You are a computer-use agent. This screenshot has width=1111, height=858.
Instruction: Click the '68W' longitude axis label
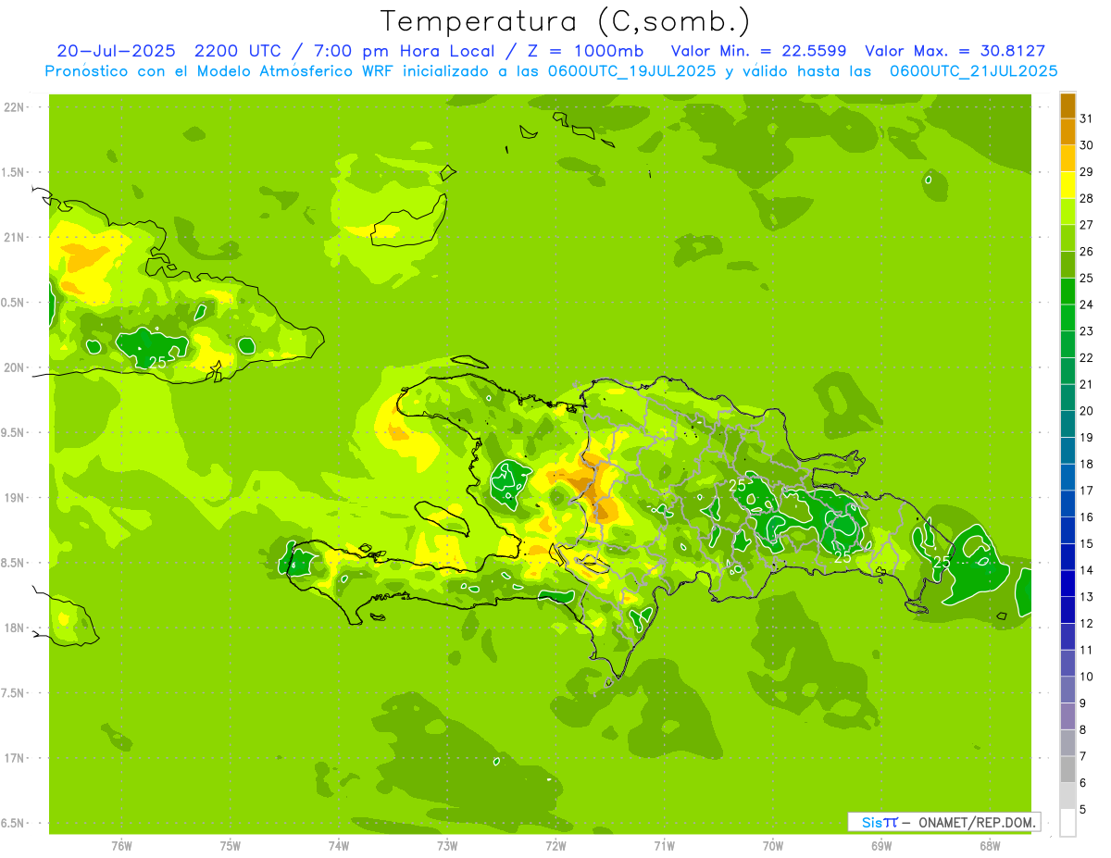990,845
